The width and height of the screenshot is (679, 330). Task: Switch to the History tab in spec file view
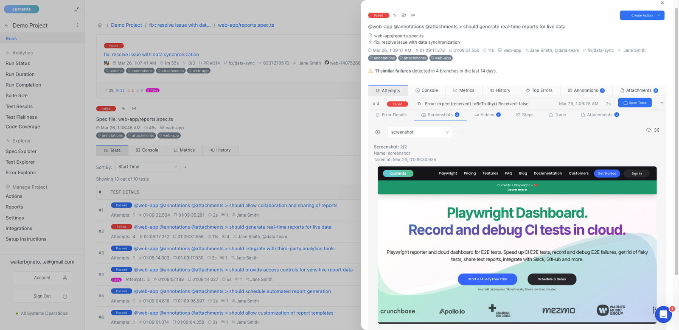tap(220, 150)
